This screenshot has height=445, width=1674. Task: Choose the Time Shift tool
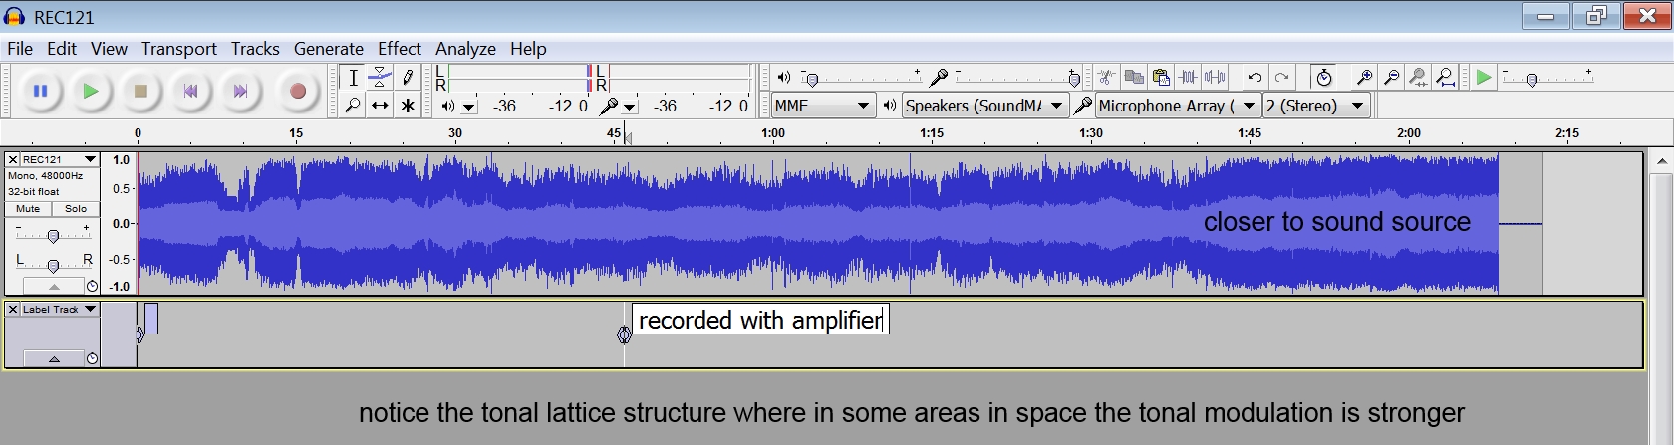[380, 106]
